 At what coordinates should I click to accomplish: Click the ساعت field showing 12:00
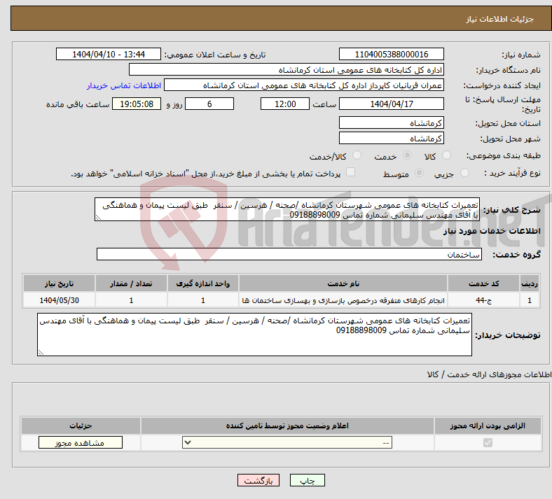[285, 104]
